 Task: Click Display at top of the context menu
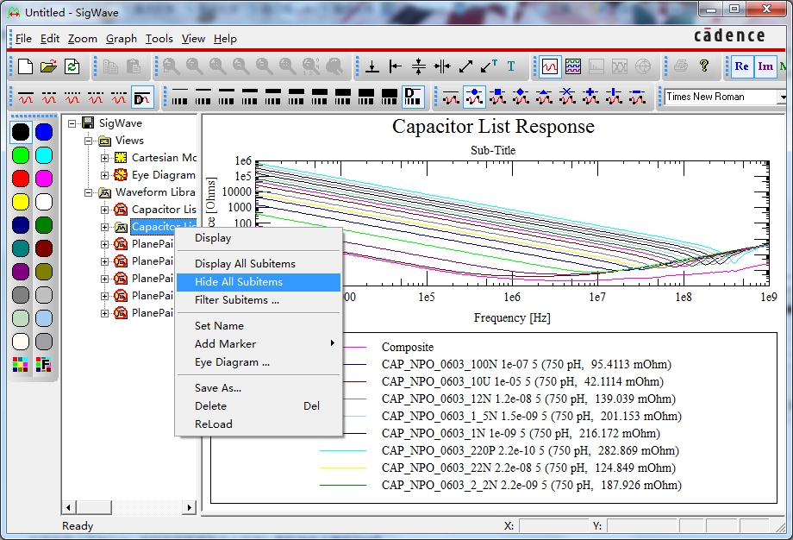pos(259,238)
